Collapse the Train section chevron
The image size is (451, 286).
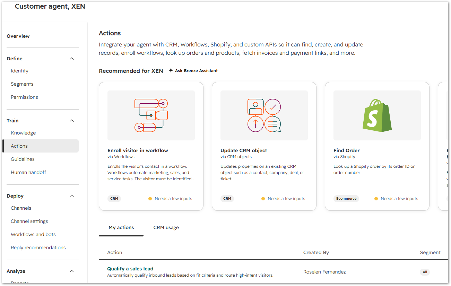(72, 121)
